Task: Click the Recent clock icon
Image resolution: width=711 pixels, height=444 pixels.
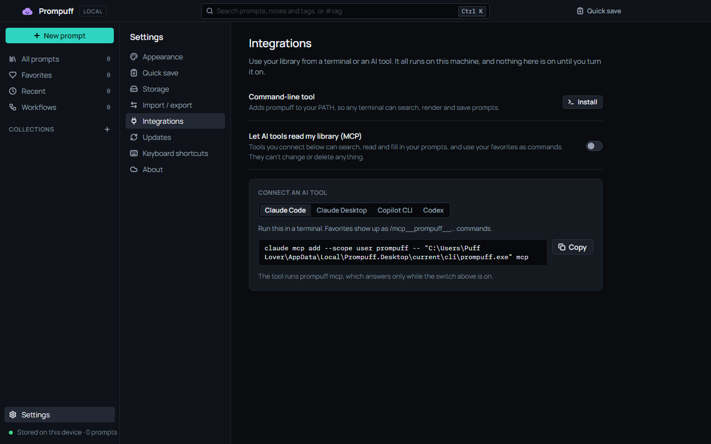Action: [13, 91]
